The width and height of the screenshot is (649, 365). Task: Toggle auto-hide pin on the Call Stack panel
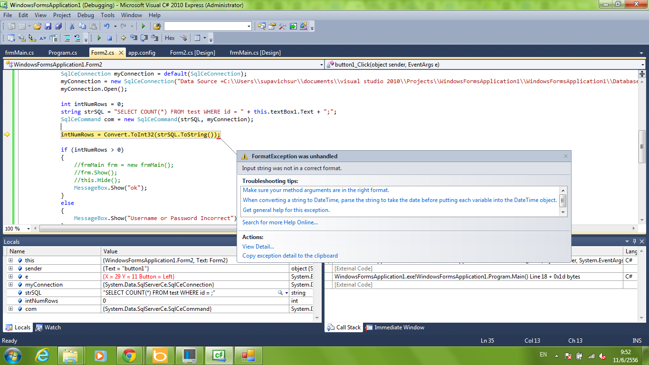pos(634,242)
